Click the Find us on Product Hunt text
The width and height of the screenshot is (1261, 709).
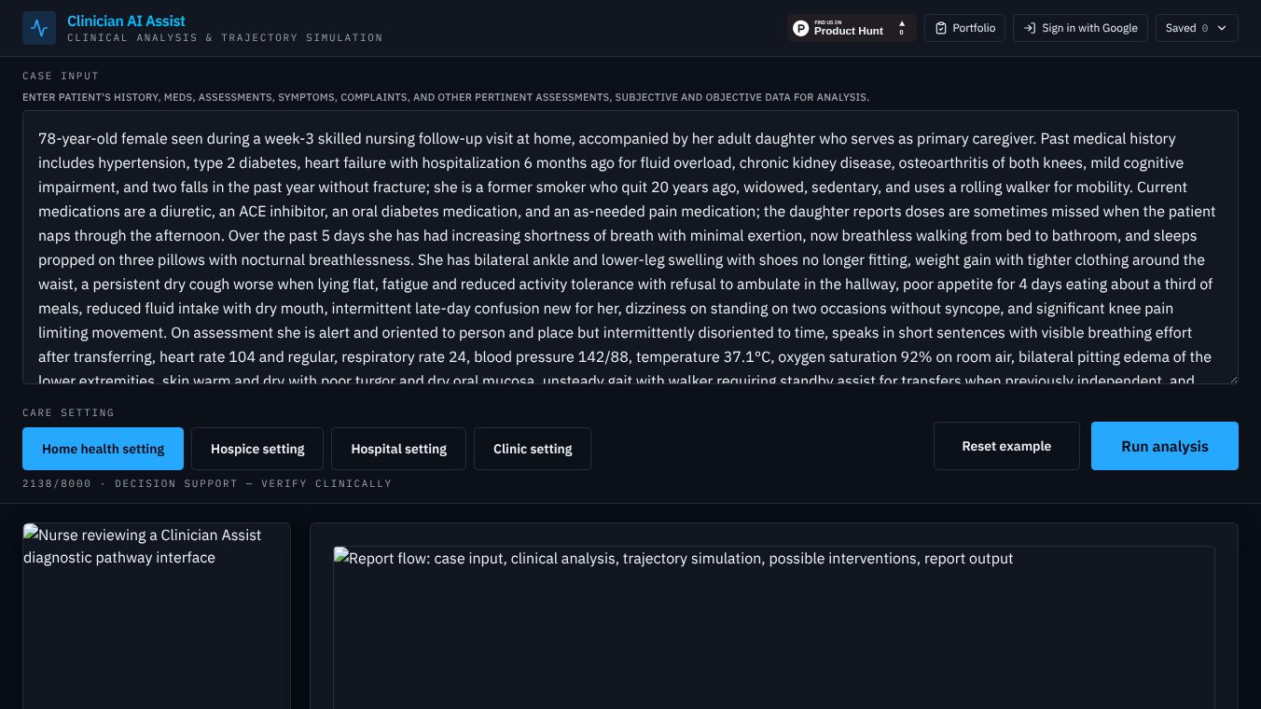pos(848,27)
